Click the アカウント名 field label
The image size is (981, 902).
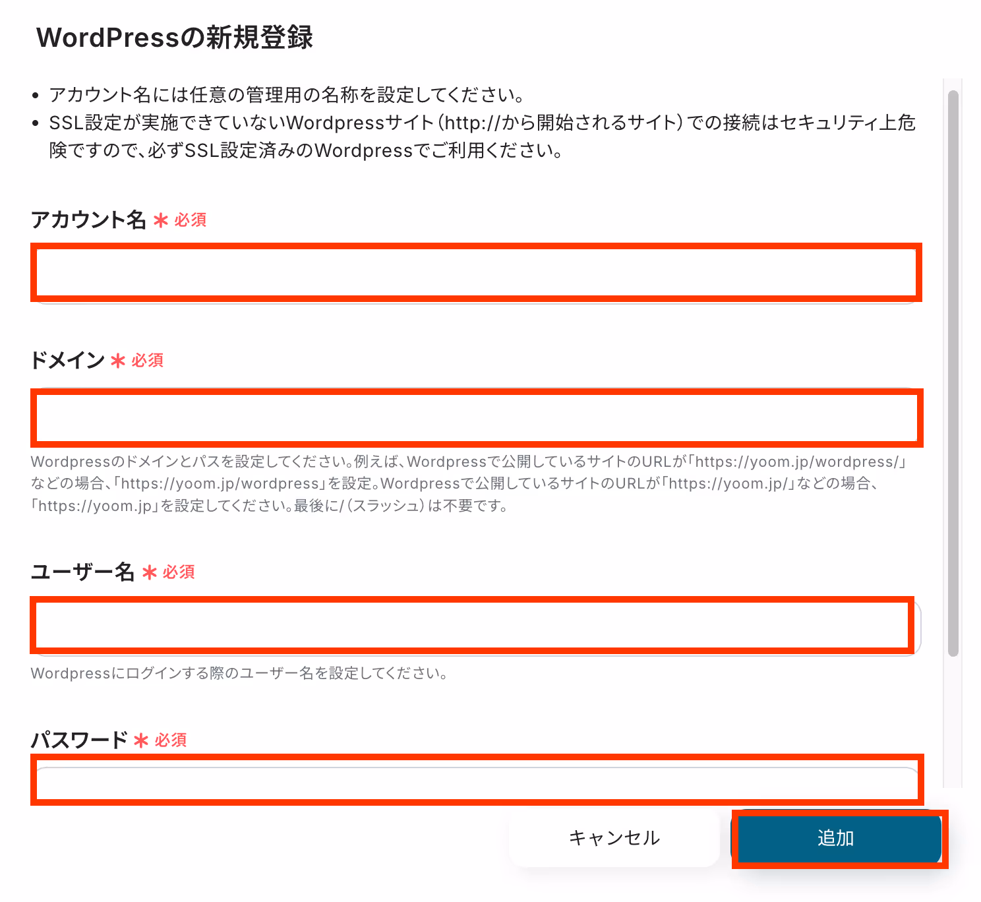click(x=88, y=220)
